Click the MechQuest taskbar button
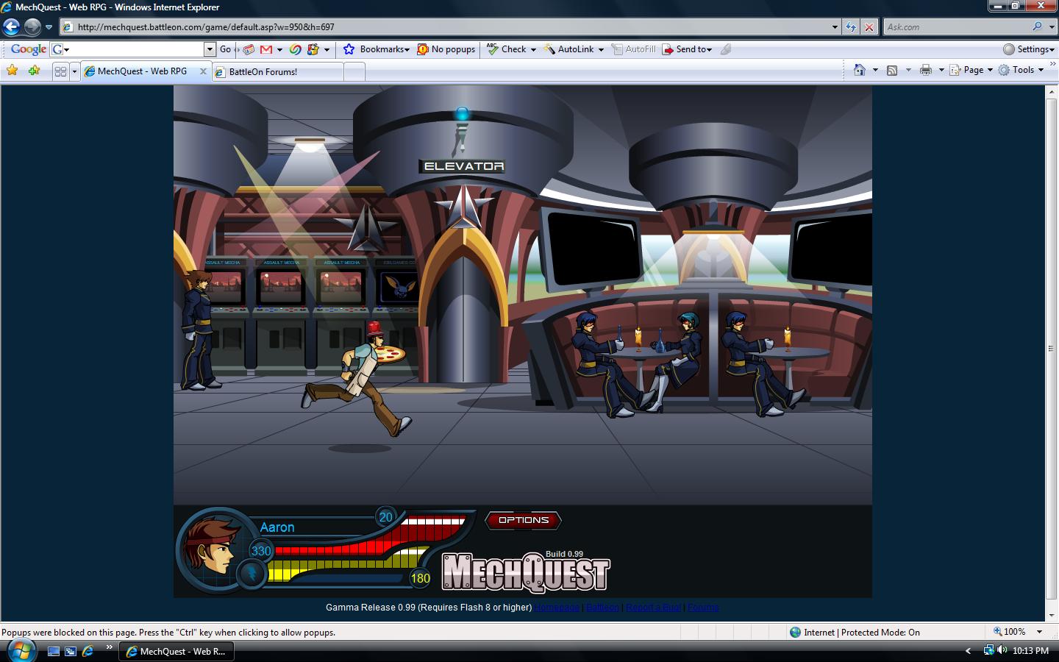Image resolution: width=1059 pixels, height=662 pixels. click(176, 651)
